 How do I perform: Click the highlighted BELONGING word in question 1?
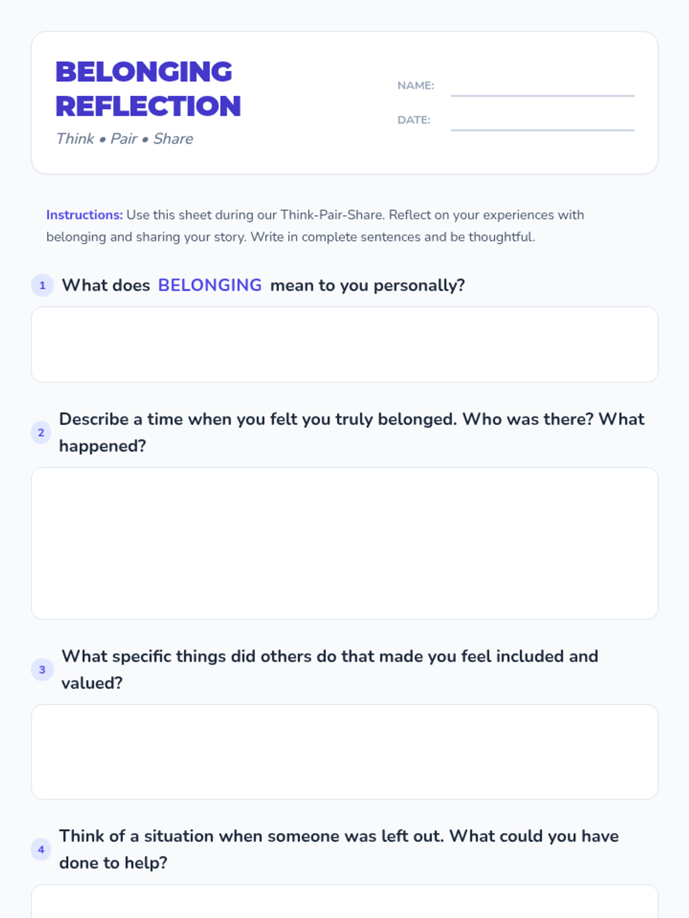click(210, 285)
